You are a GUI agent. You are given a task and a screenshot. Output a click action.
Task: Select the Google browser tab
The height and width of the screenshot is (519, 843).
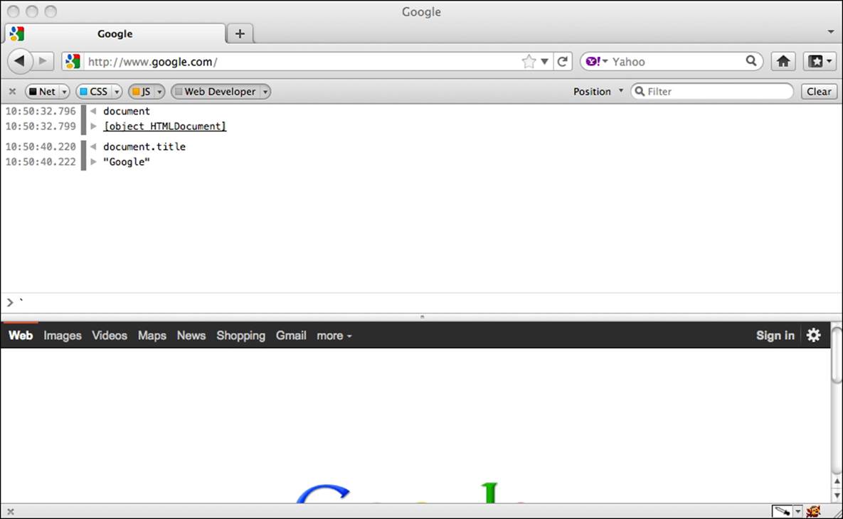pyautogui.click(x=115, y=33)
